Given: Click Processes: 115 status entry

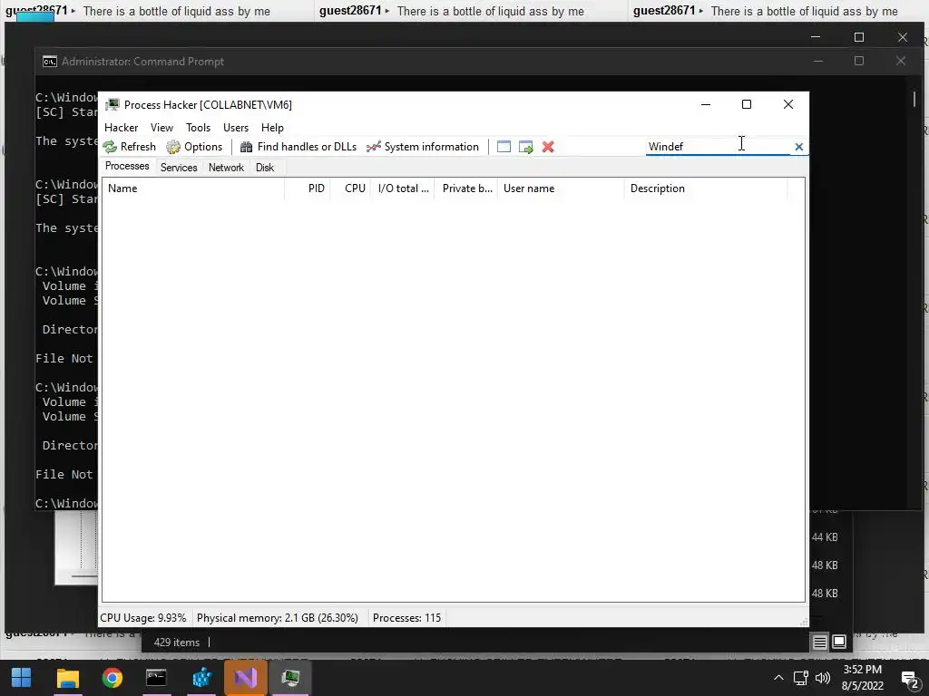Looking at the screenshot, I should pyautogui.click(x=407, y=618).
